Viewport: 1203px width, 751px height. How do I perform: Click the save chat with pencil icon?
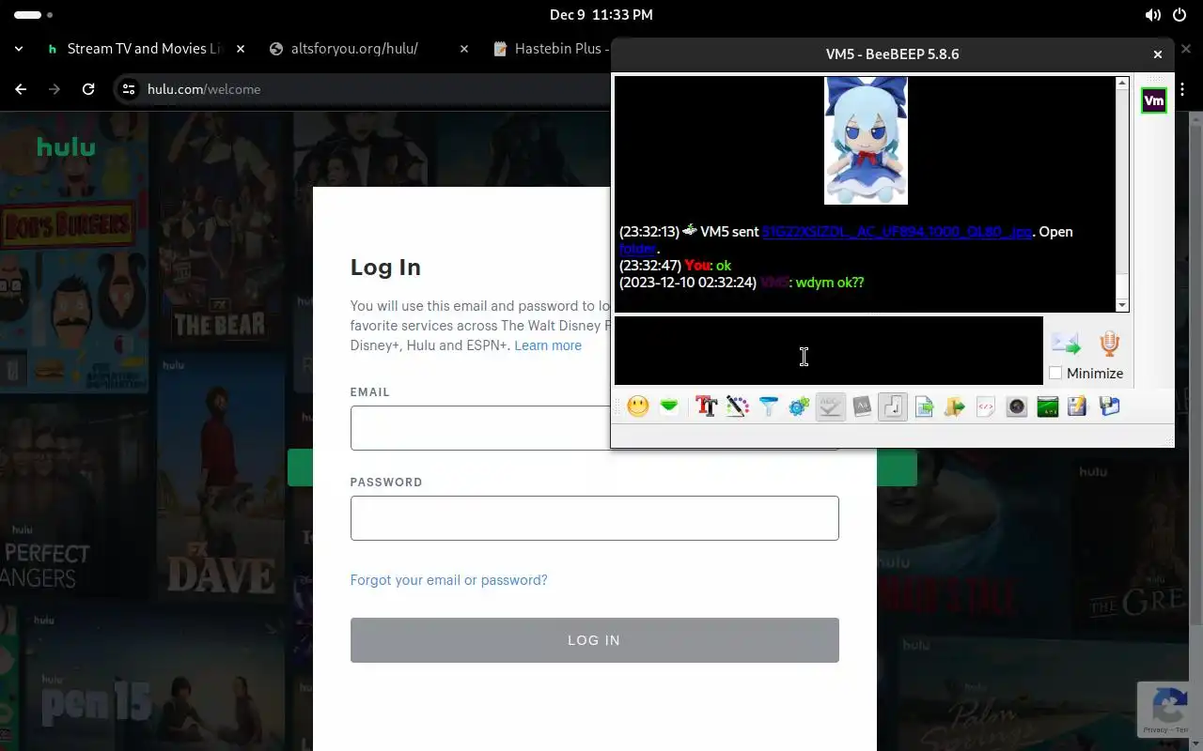(1078, 406)
